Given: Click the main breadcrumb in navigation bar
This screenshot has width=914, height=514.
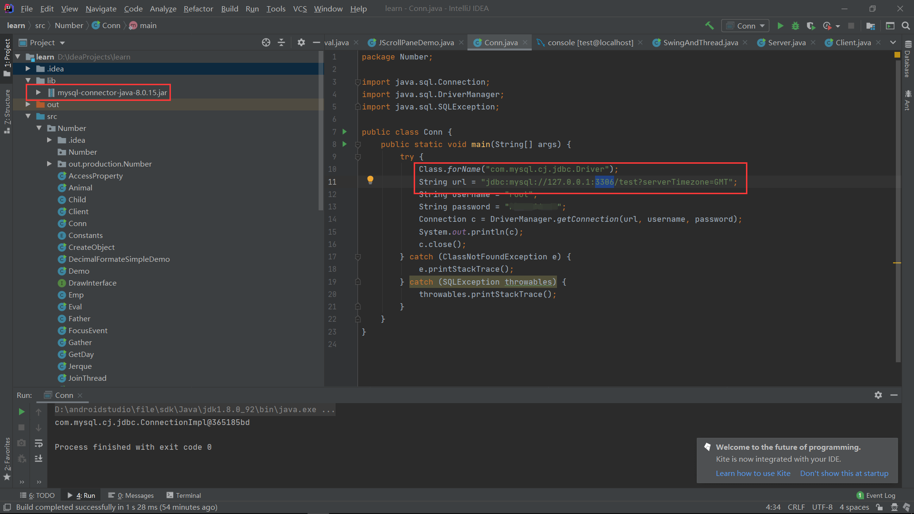Looking at the screenshot, I should pos(143,25).
